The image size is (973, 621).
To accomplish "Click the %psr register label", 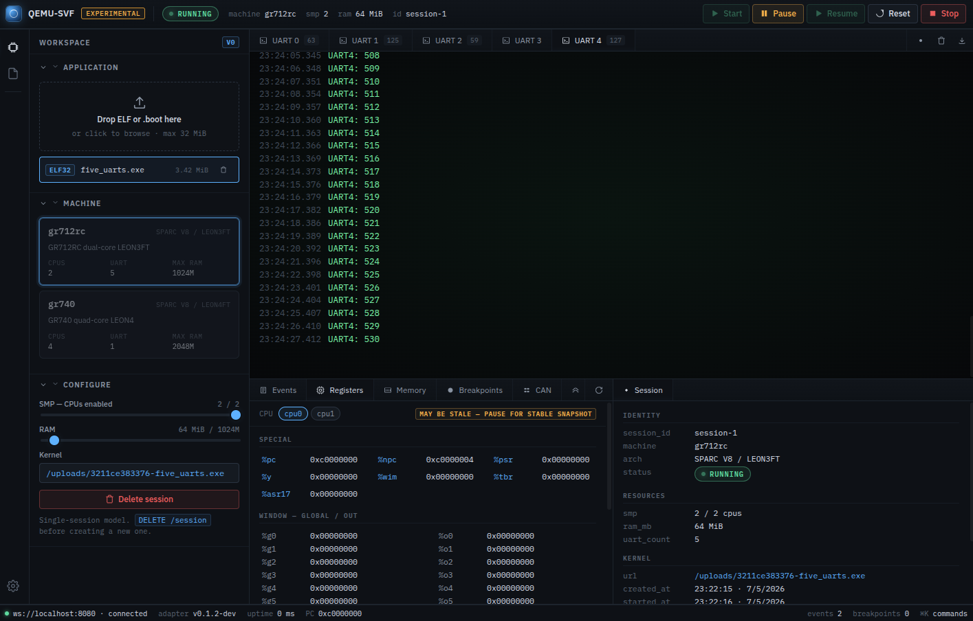I will pyautogui.click(x=503, y=460).
